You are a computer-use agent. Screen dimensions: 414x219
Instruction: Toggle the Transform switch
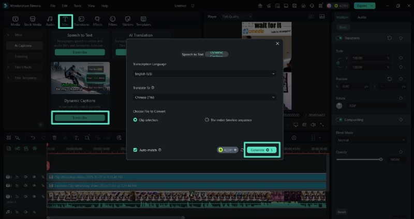(x=339, y=38)
